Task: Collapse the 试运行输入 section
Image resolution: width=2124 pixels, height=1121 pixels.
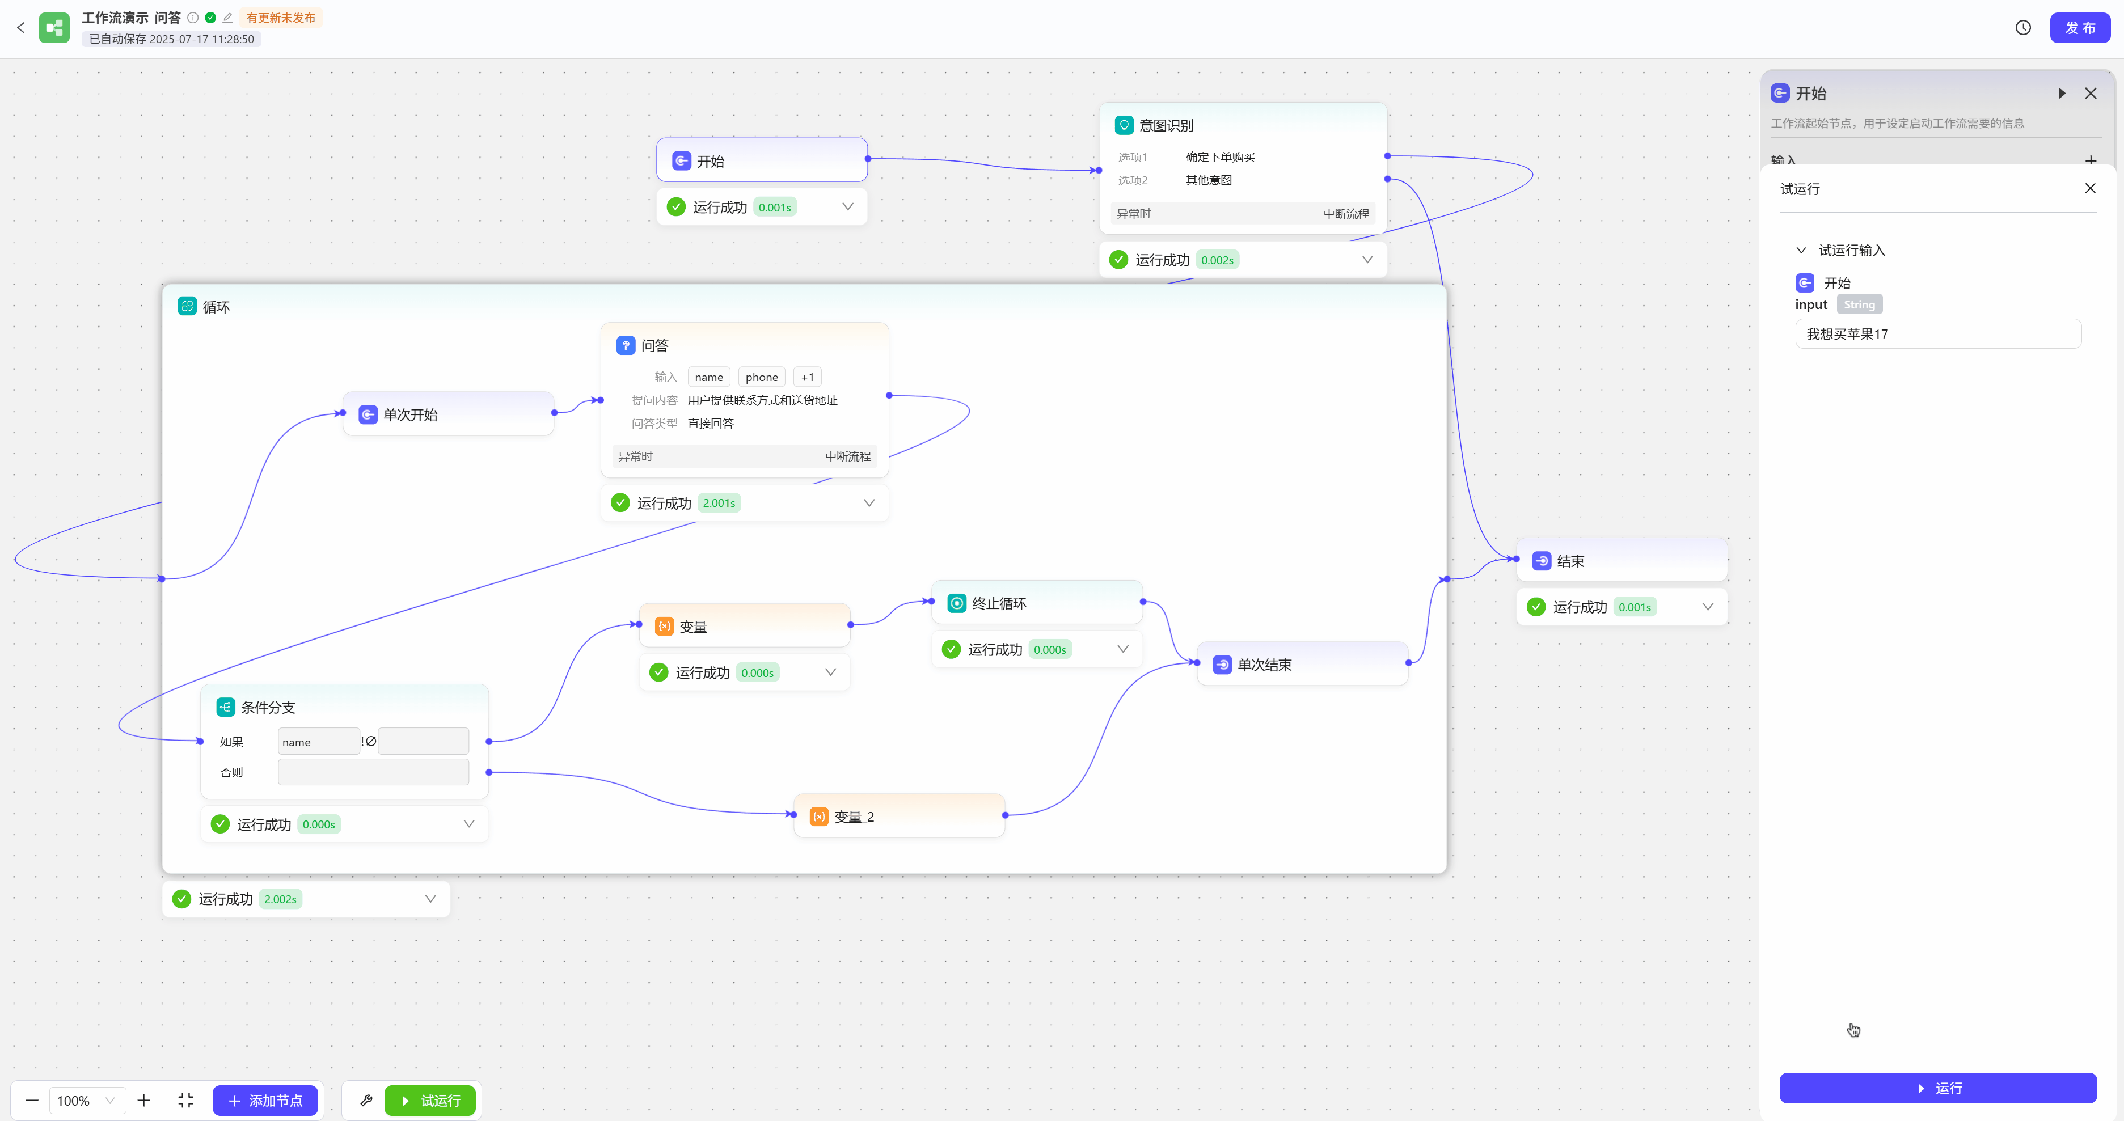Action: pyautogui.click(x=1802, y=249)
